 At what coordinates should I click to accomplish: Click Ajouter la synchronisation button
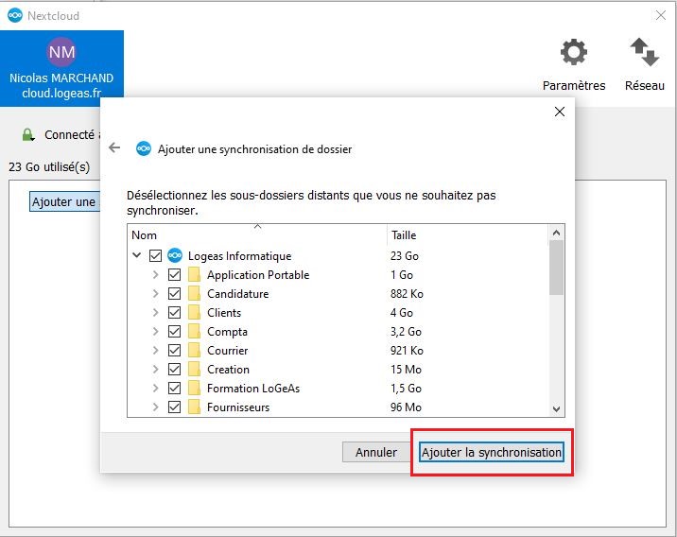pos(492,453)
